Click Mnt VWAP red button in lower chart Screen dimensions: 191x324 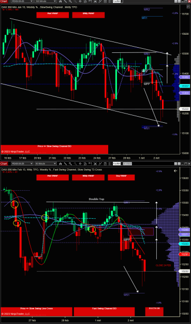52,177
